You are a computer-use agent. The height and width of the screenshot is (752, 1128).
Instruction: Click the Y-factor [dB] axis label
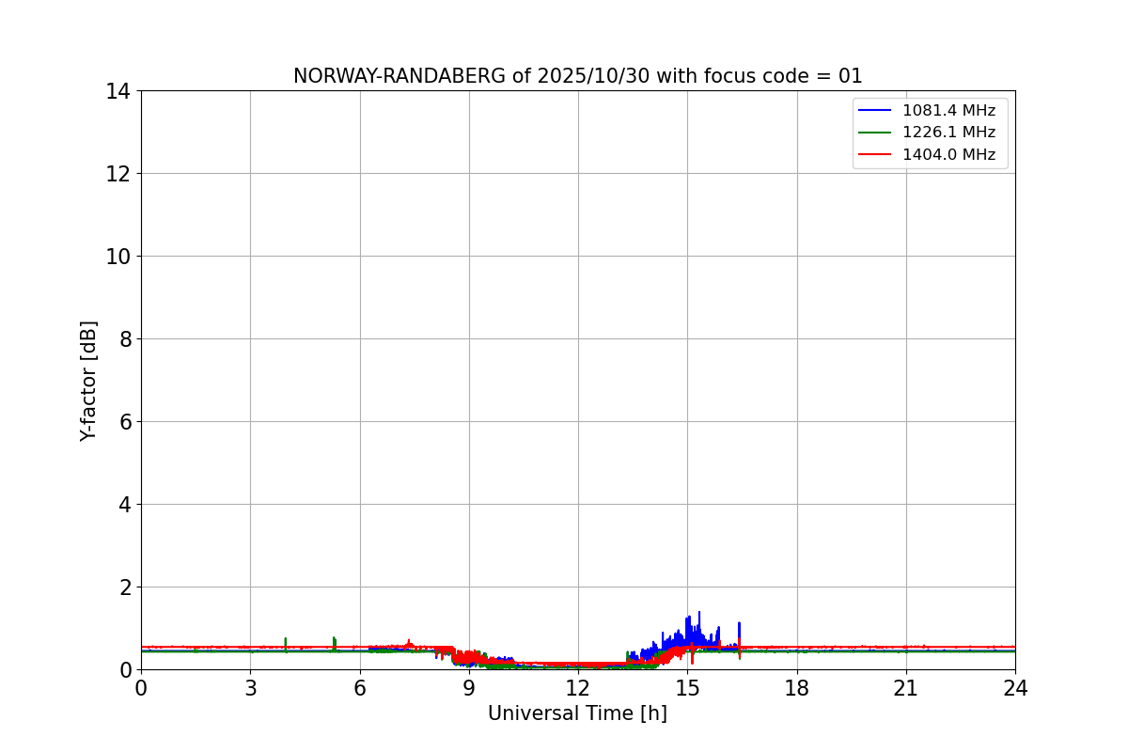(88, 381)
